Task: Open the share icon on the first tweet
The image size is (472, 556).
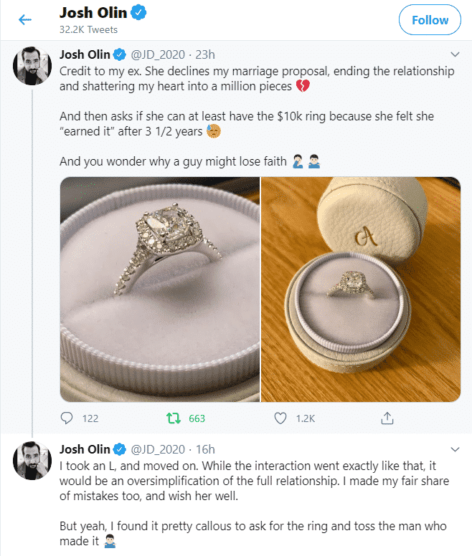Action: (387, 418)
